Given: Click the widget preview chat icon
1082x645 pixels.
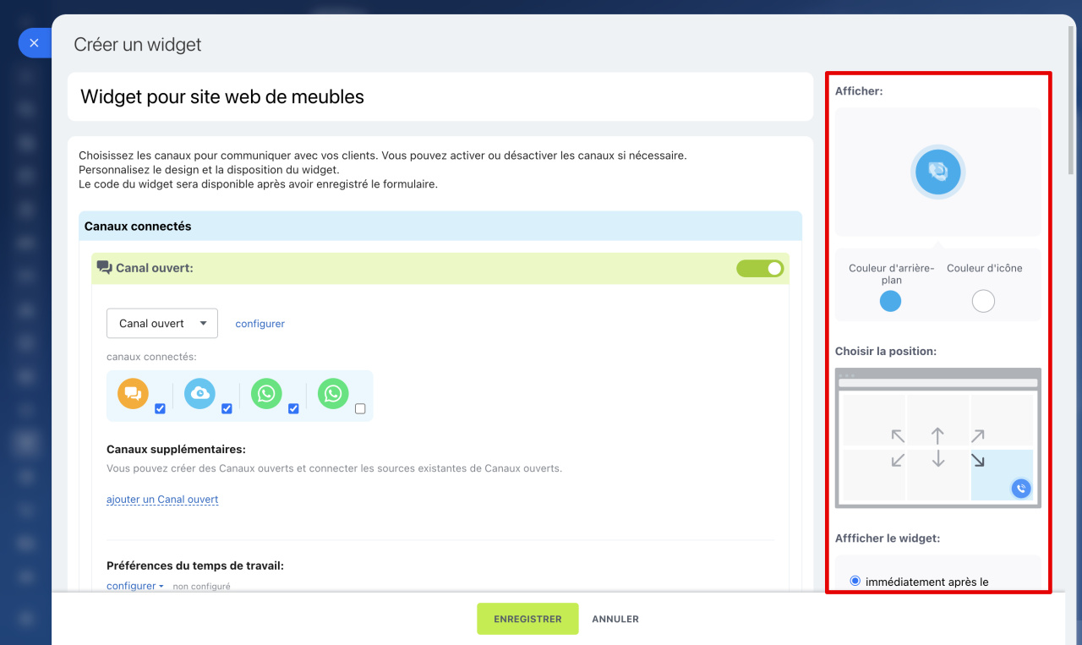Looking at the screenshot, I should pyautogui.click(x=938, y=172).
